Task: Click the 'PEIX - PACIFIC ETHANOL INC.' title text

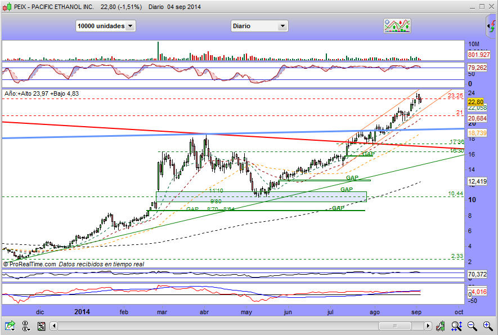Action: tap(54, 7)
